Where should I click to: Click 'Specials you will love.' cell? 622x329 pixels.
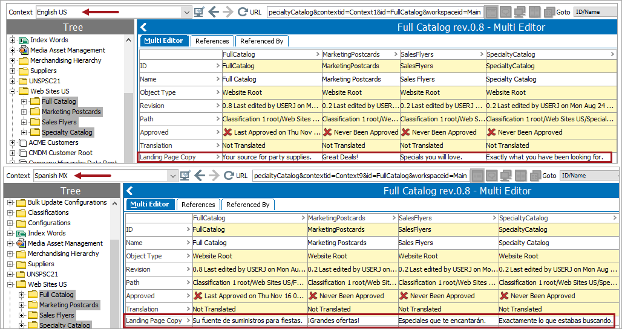click(443, 157)
